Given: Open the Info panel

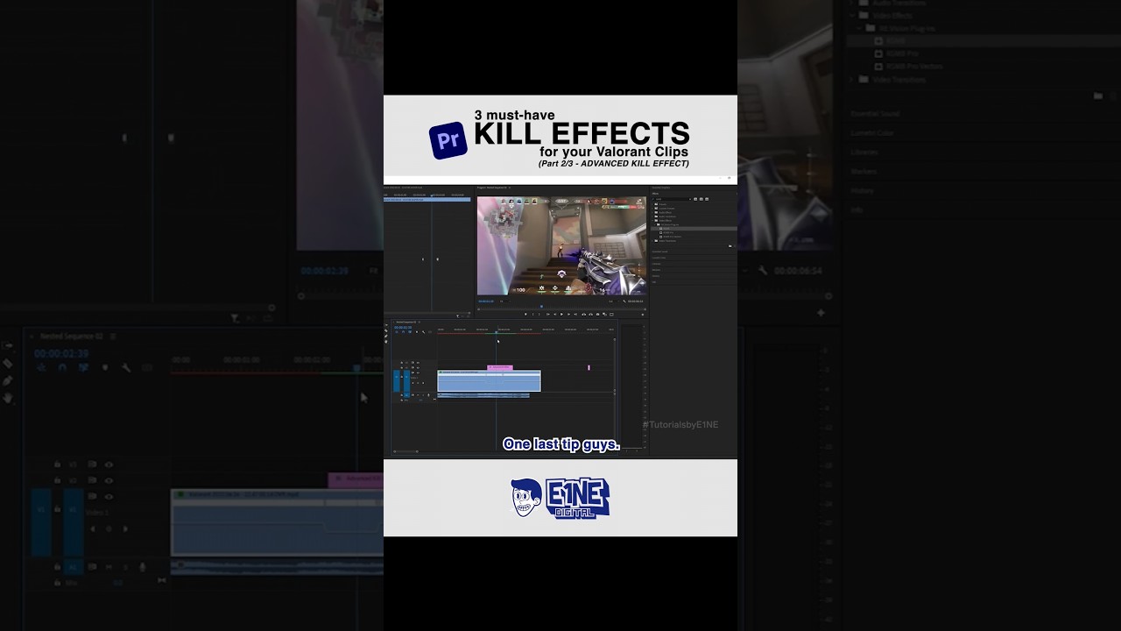Looking at the screenshot, I should pos(654,282).
